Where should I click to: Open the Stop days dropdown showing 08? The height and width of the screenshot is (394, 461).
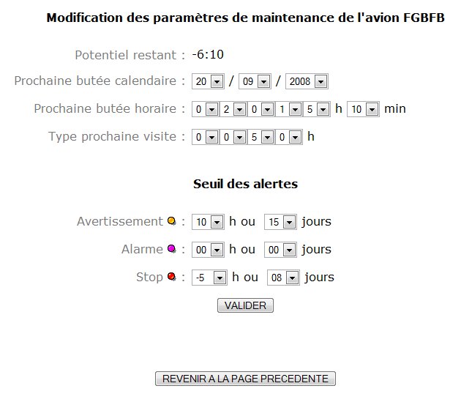coord(284,278)
